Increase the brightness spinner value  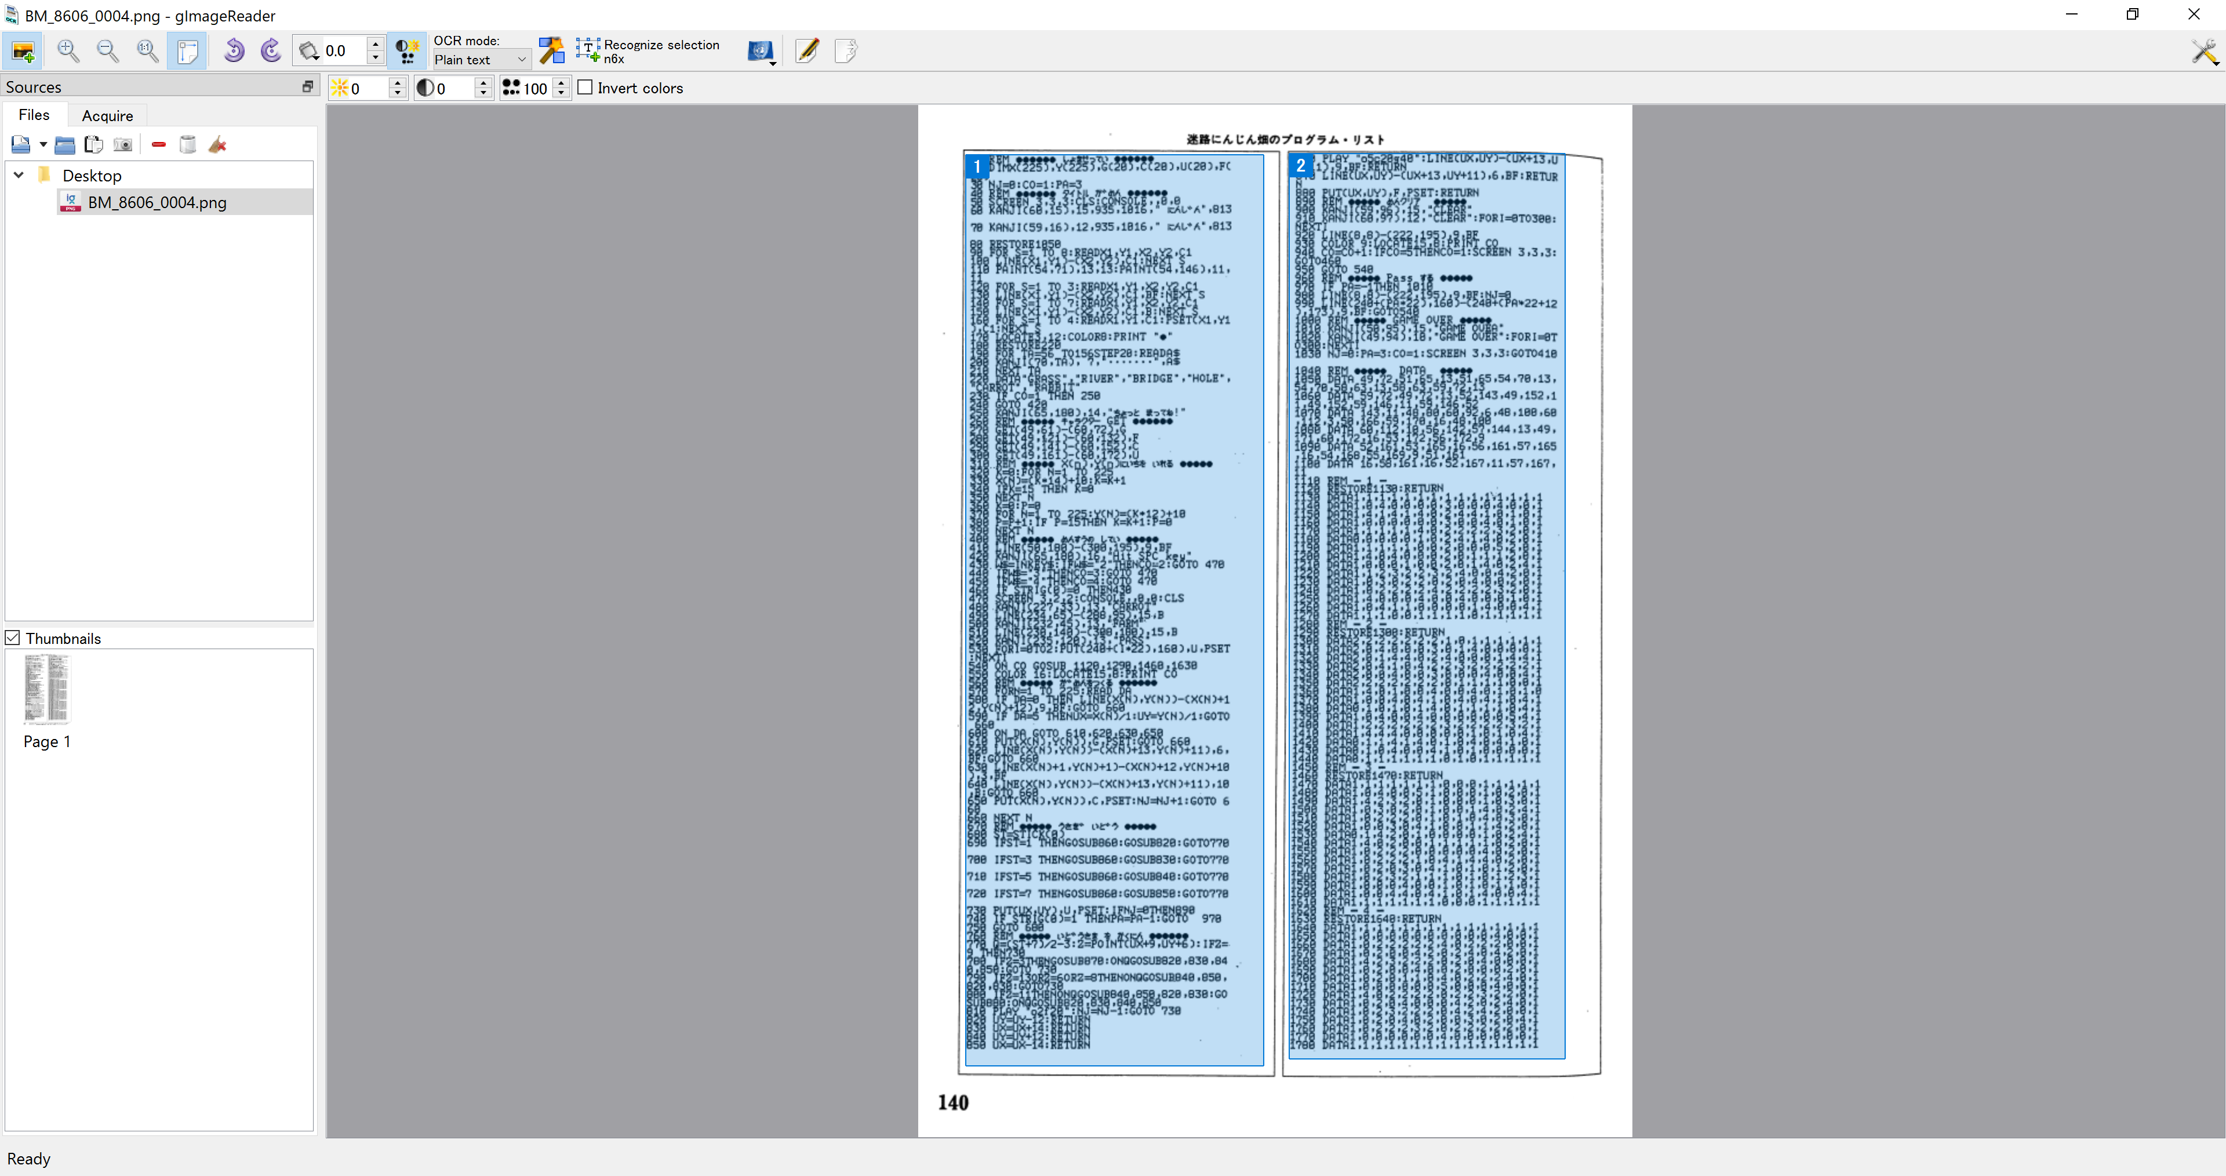pyautogui.click(x=398, y=83)
